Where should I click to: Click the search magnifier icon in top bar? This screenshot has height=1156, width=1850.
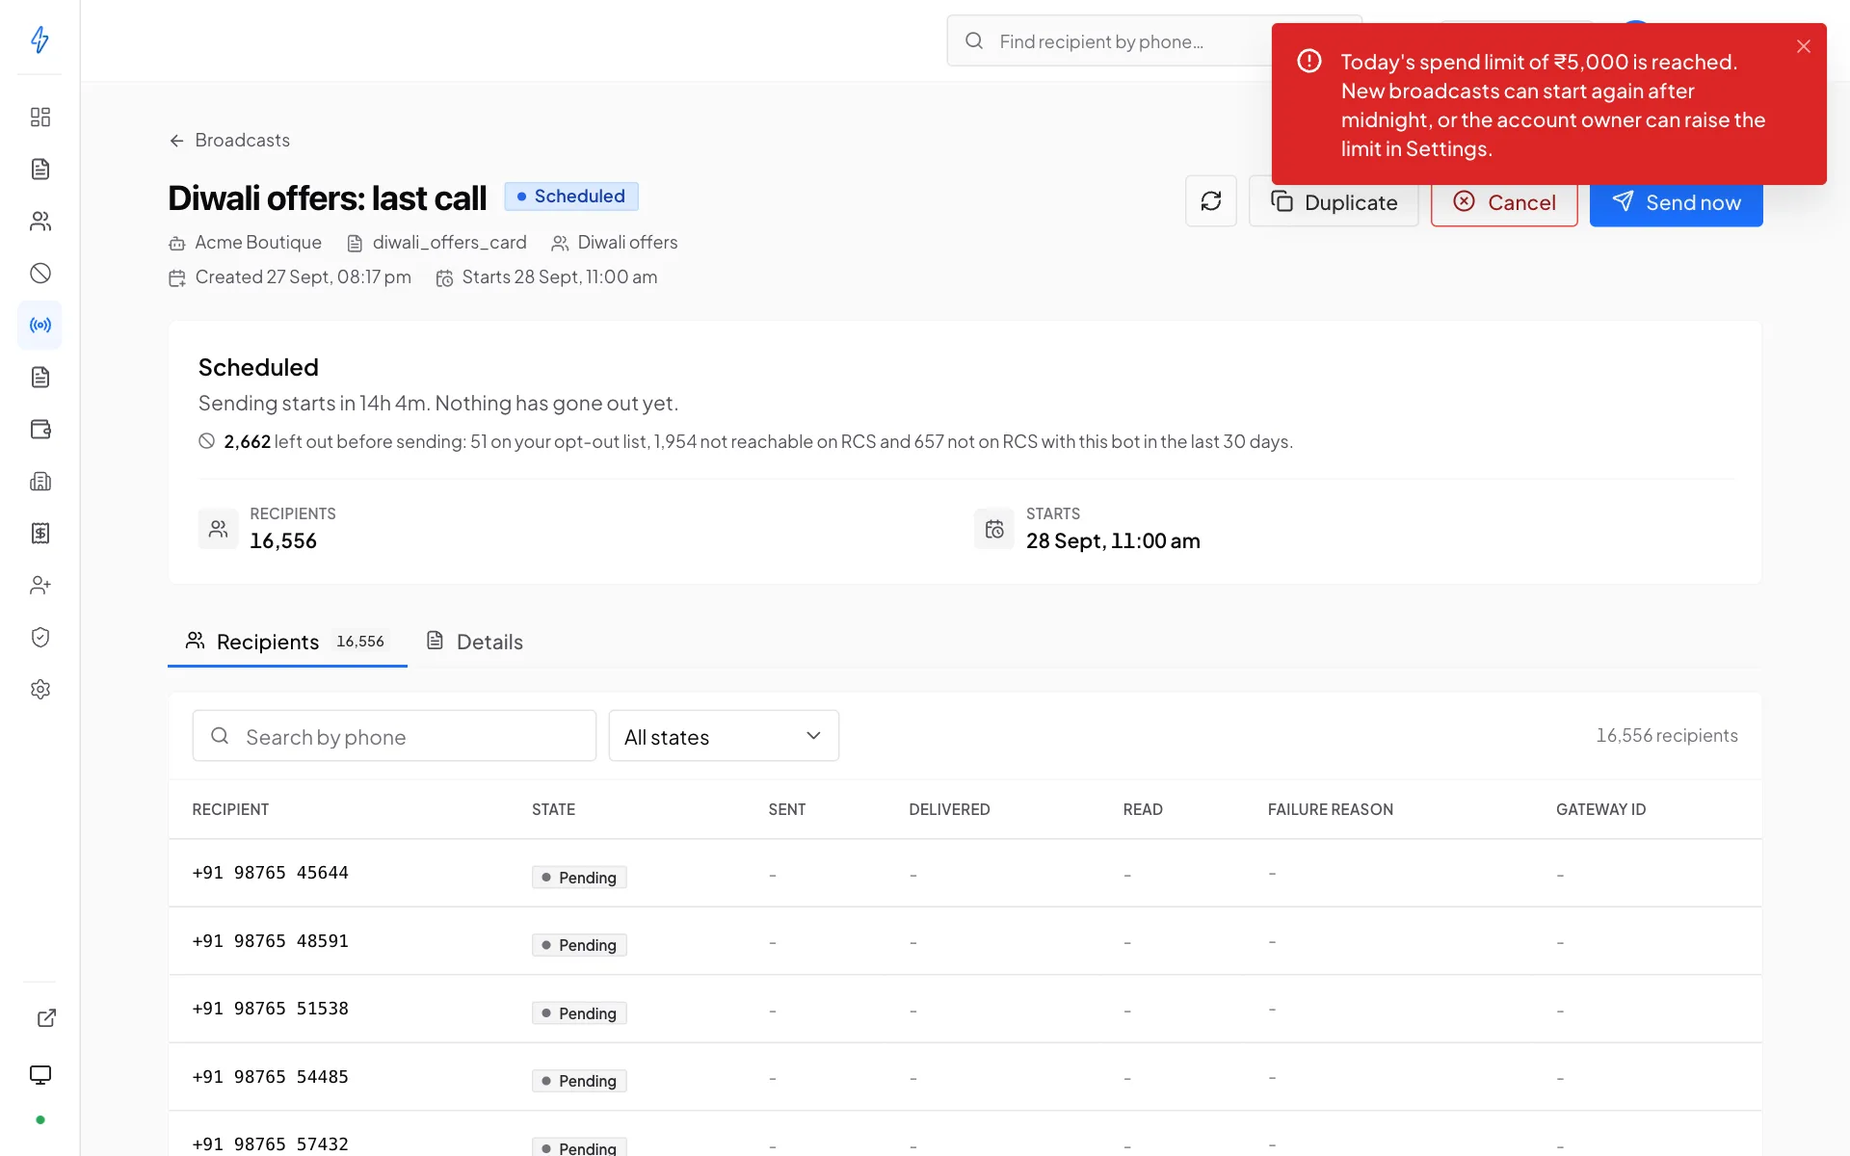(974, 41)
